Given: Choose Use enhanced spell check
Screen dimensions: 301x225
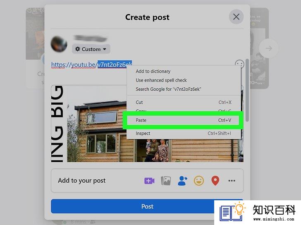Looking at the screenshot, I should (161, 80).
